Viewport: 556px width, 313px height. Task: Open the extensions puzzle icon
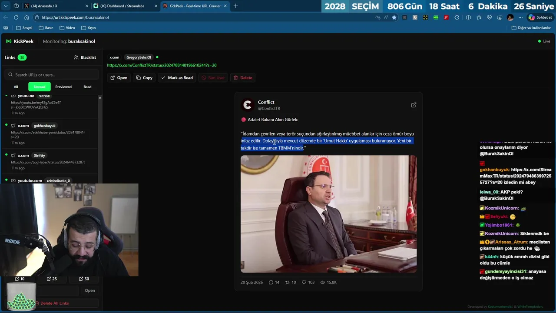point(457,17)
